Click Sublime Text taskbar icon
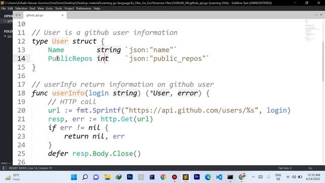Screen dimensions: 325x183 (x=185, y=177)
